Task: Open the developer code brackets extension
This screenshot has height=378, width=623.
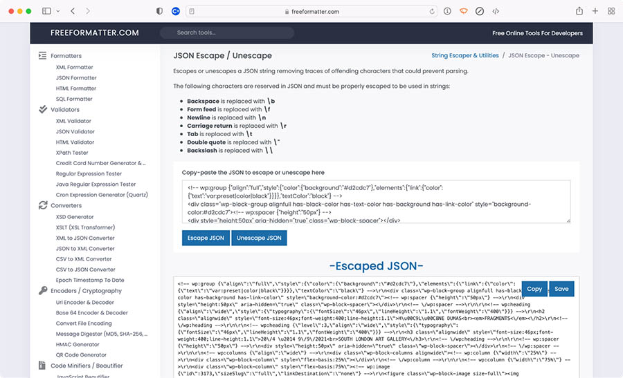Action: tap(496, 11)
